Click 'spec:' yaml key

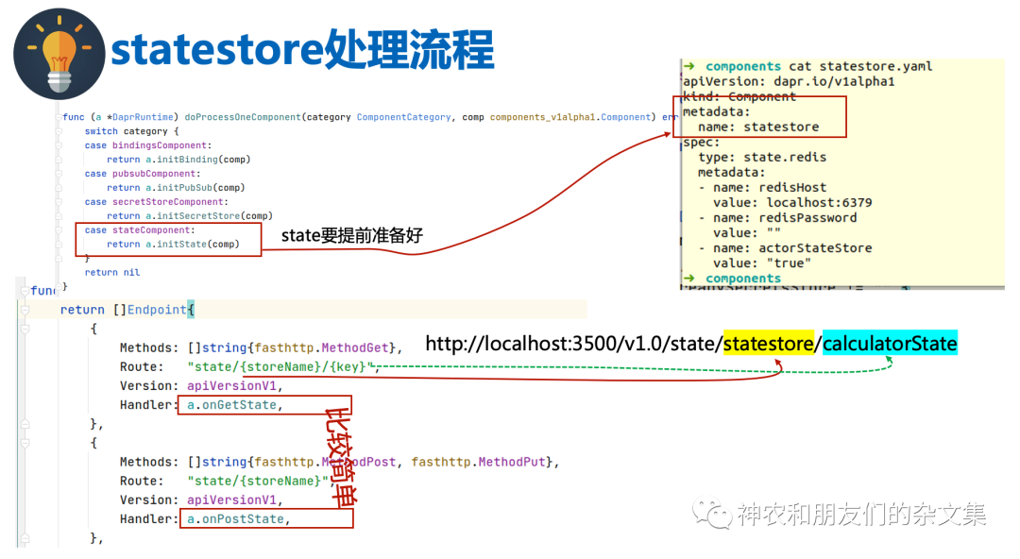point(701,143)
